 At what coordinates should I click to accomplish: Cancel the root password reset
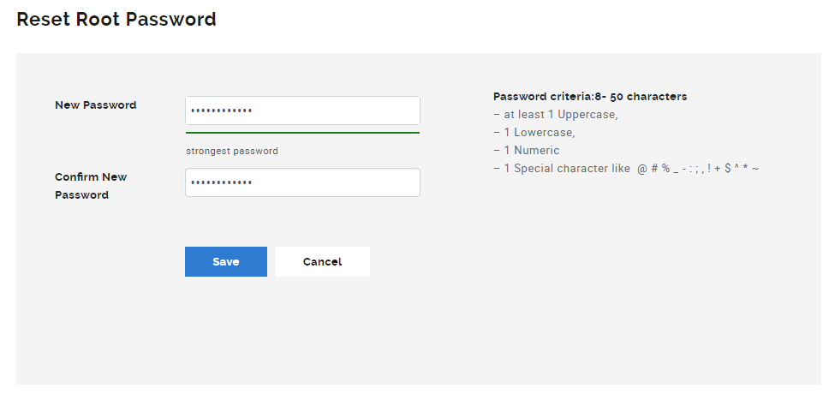(x=322, y=262)
